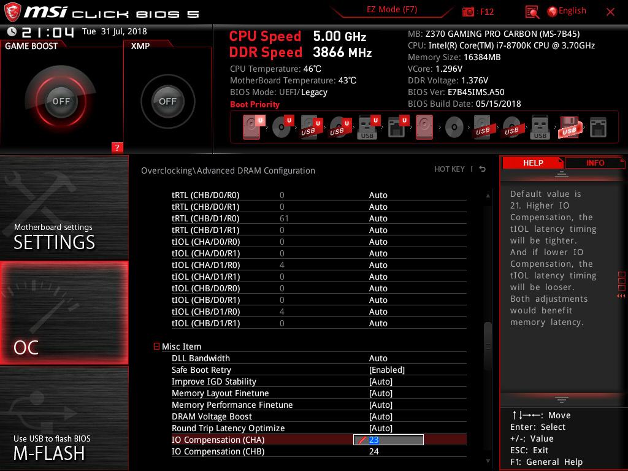628x471 pixels.
Task: Select the tIOL (CHB/D0/R0) row
Action: pos(319,288)
